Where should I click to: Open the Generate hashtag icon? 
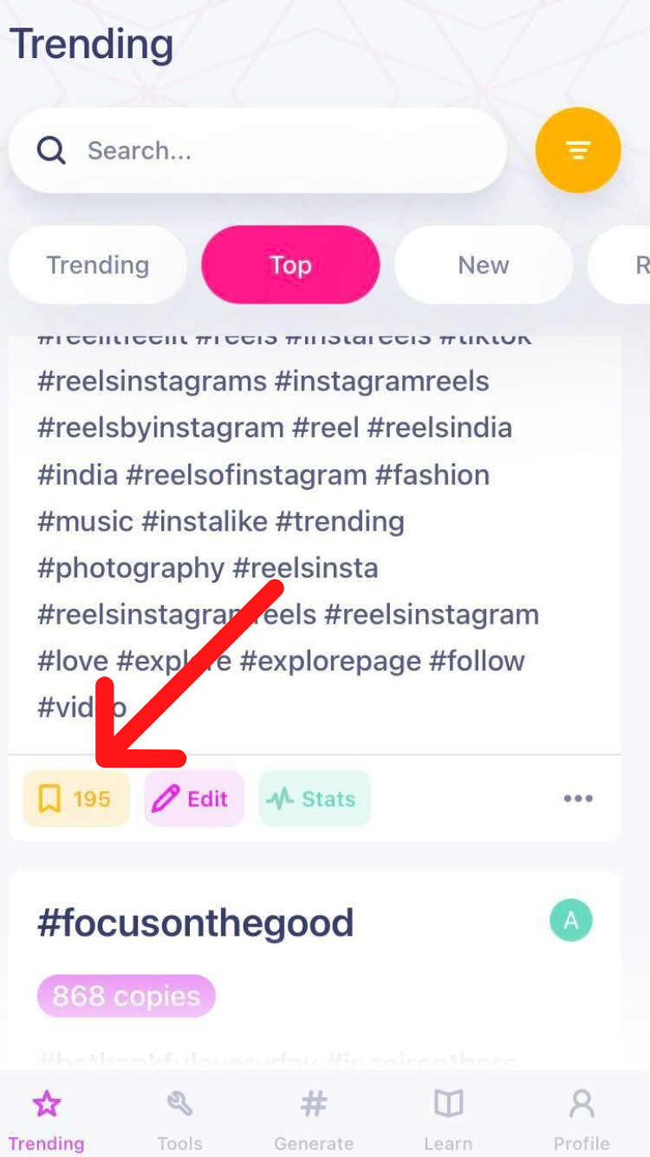[314, 1118]
